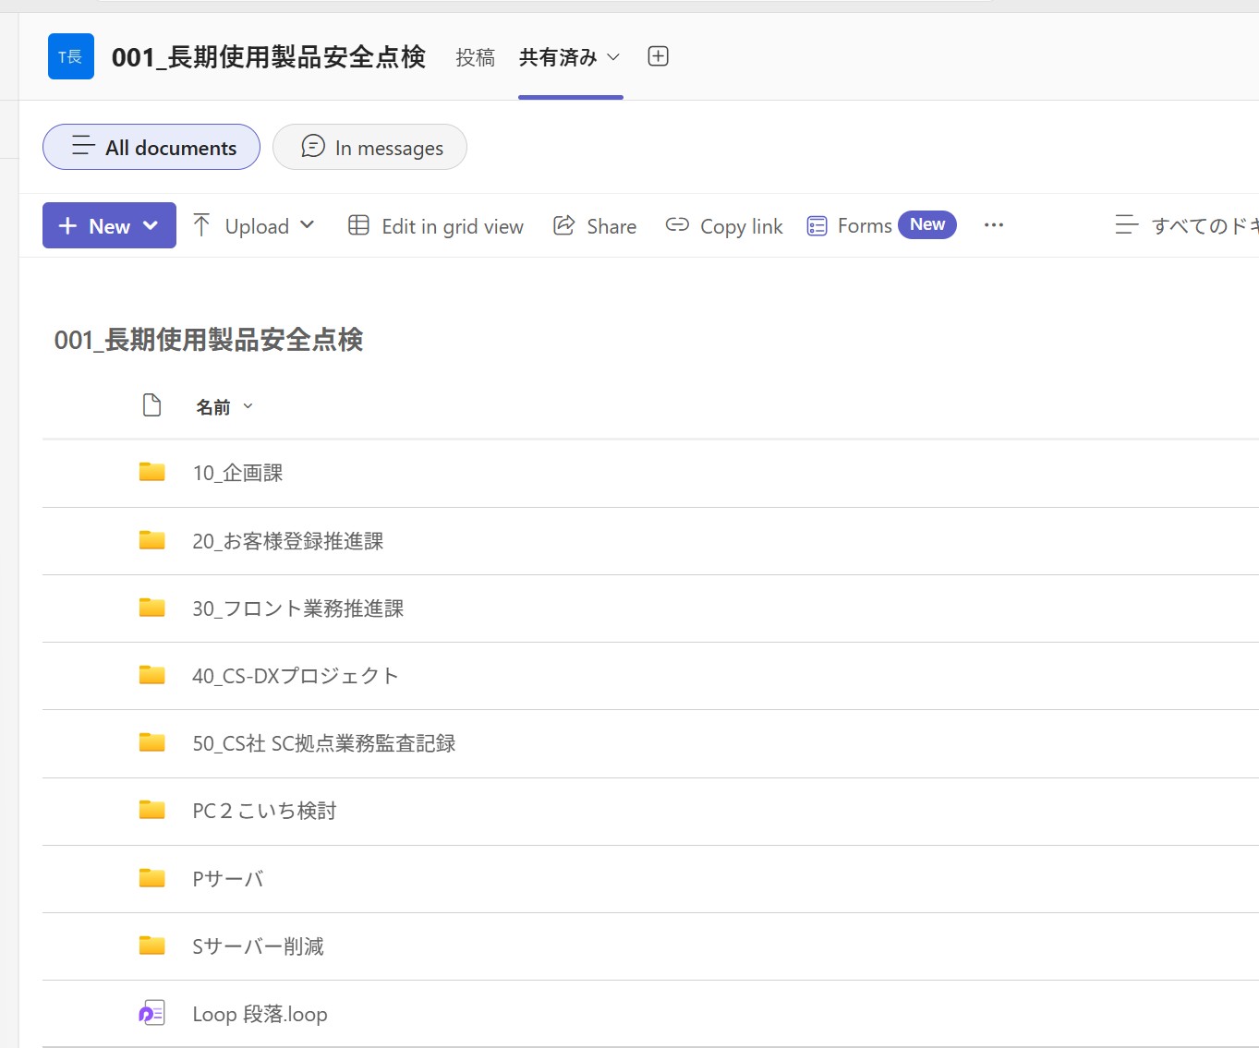Open folder named 50_CS社 SC拠点業務監査記録

click(323, 743)
